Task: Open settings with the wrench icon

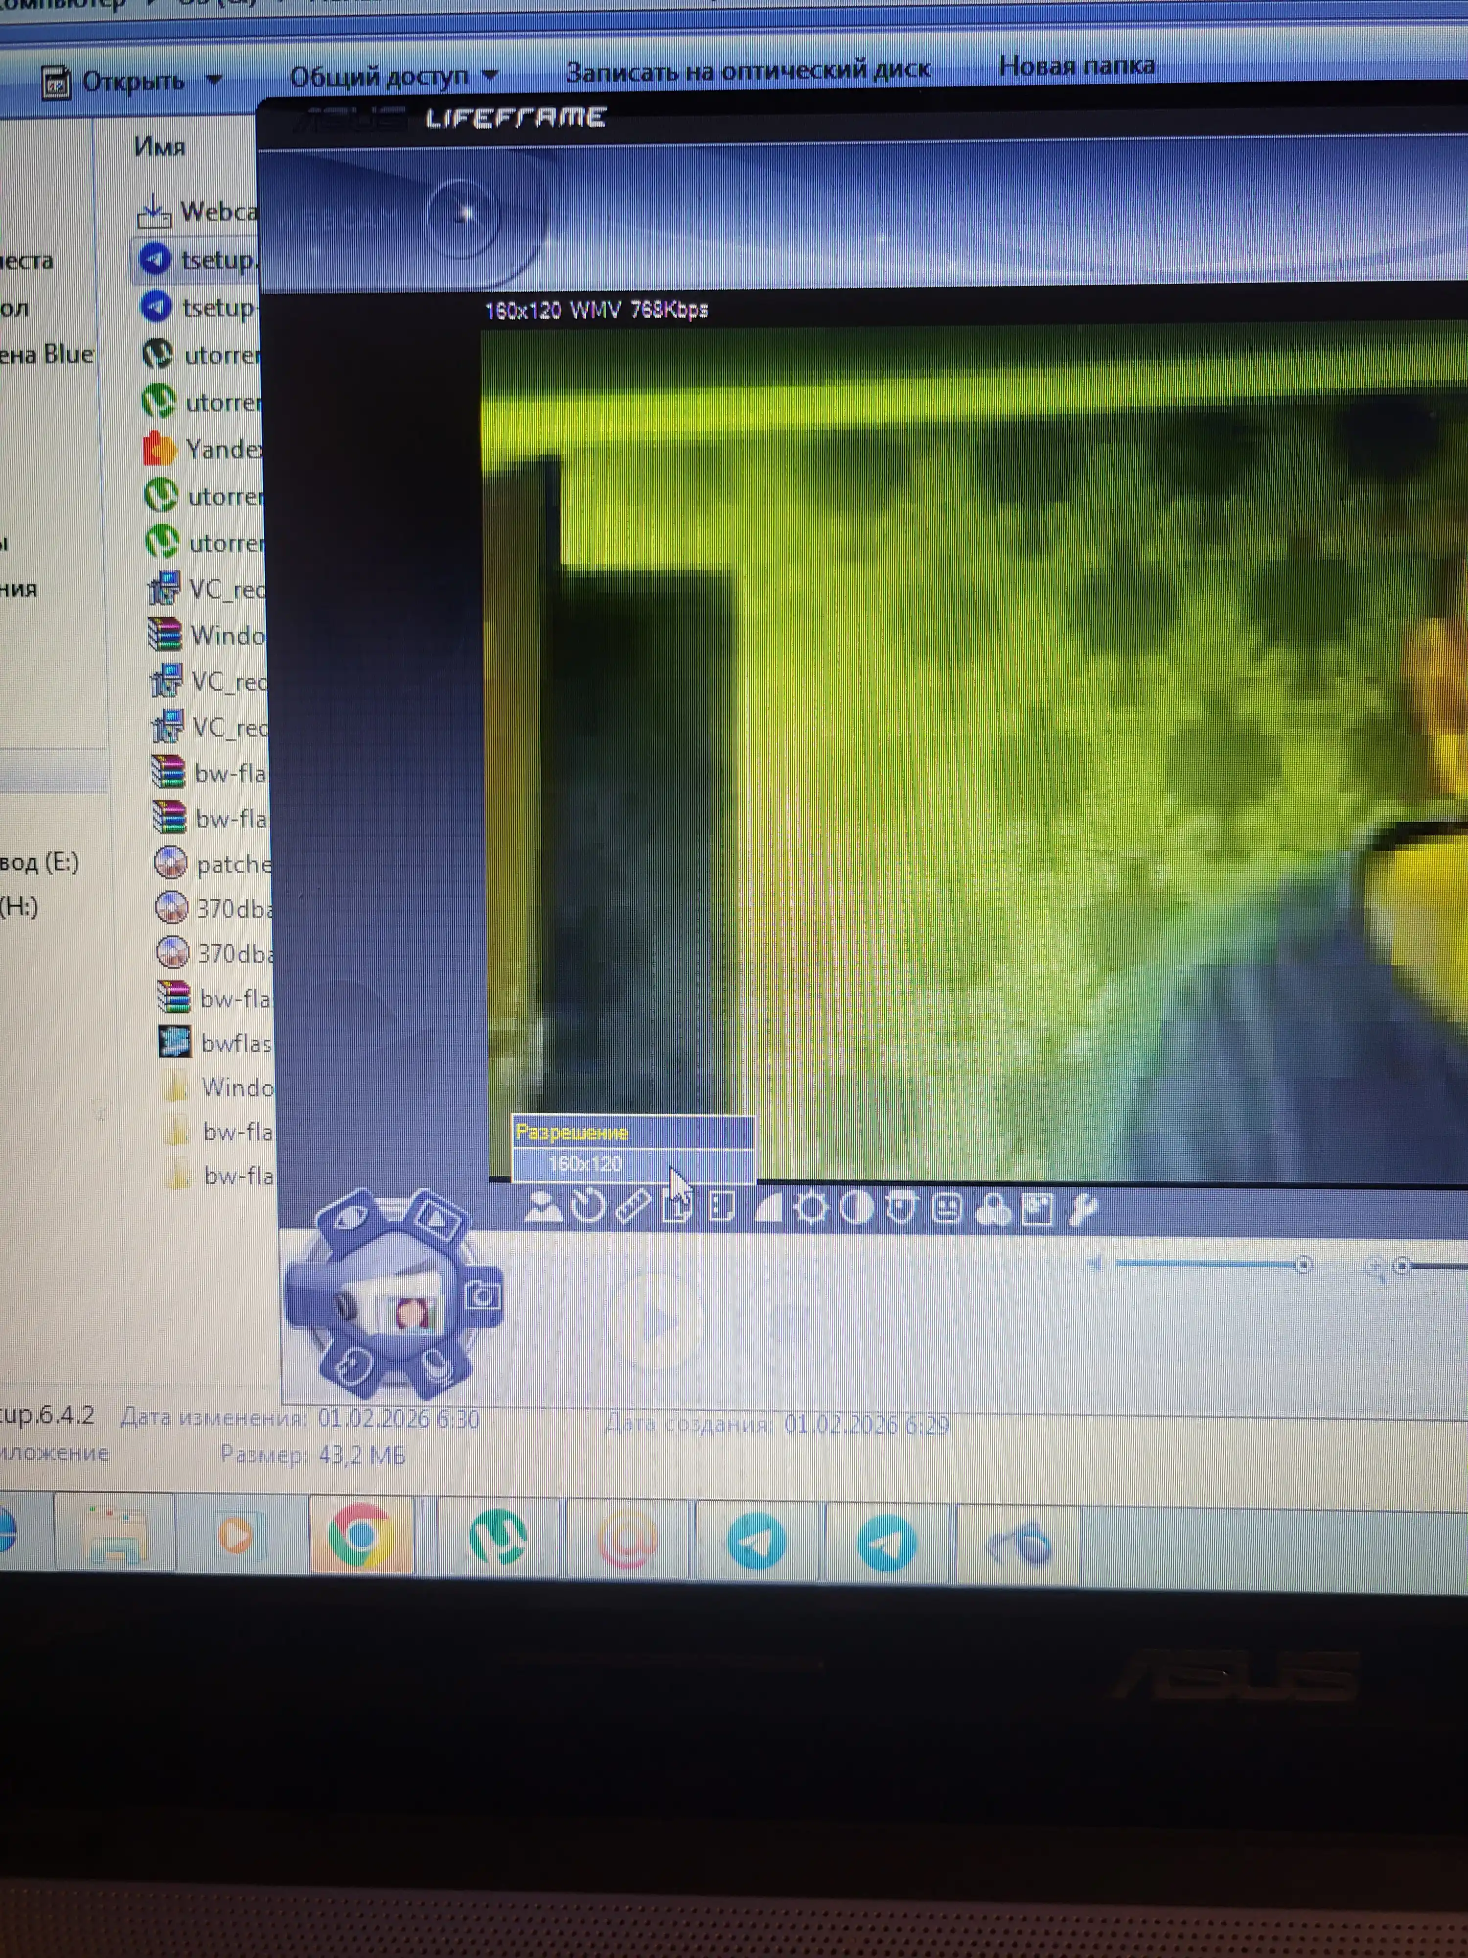Action: pyautogui.click(x=1083, y=1209)
